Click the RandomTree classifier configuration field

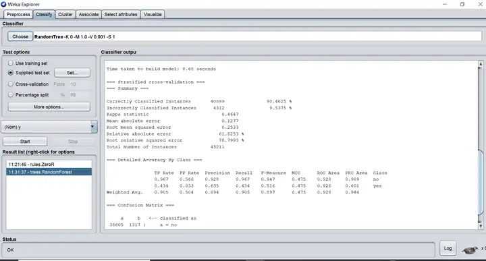pyautogui.click(x=257, y=36)
